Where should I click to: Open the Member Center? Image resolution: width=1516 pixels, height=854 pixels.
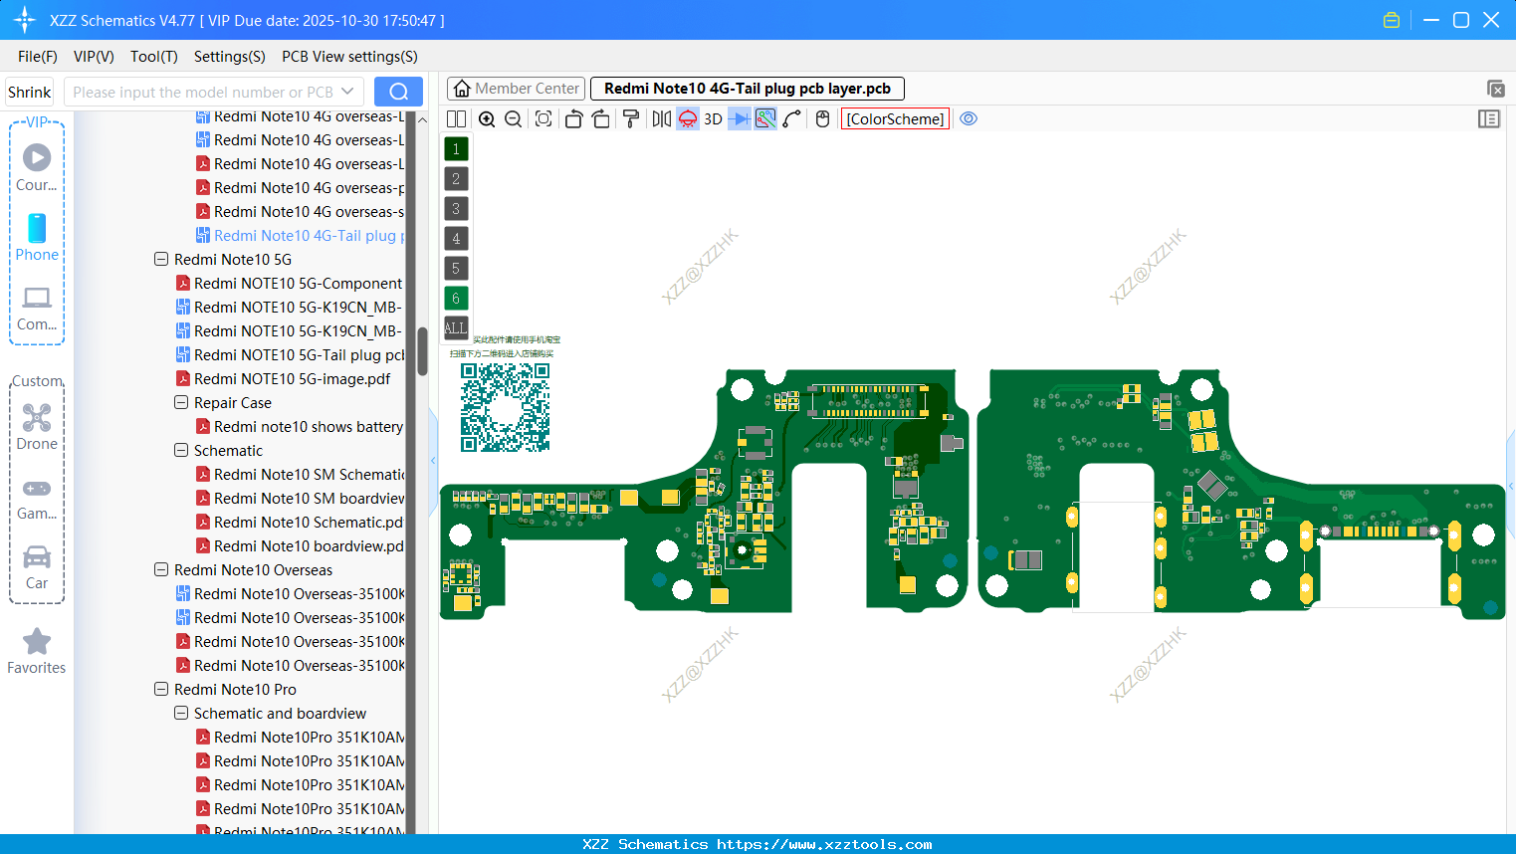coord(516,89)
